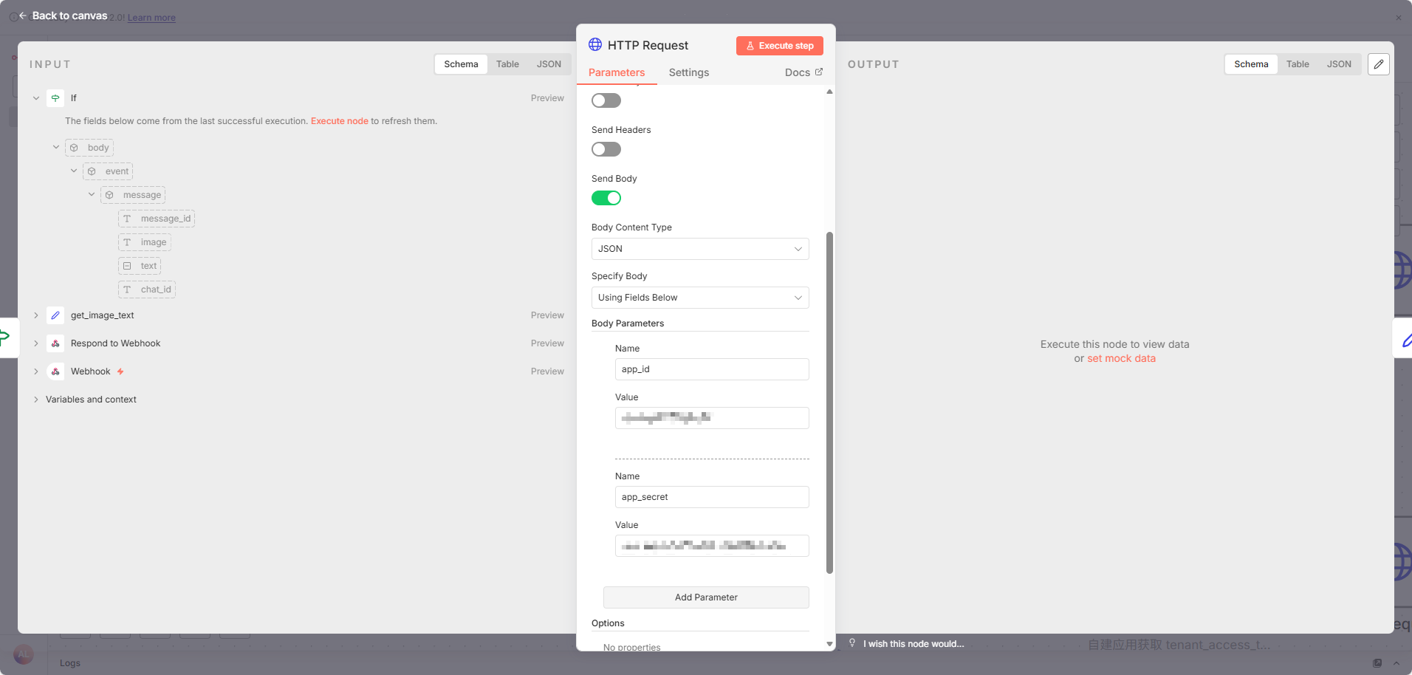1412x675 pixels.
Task: Click the pencil edit icon in output panel
Action: [x=1378, y=64]
